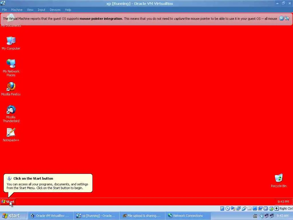Image resolution: width=293 pixels, height=220 pixels.
Task: Dismiss the mouse integration notification
Action: (282, 18)
